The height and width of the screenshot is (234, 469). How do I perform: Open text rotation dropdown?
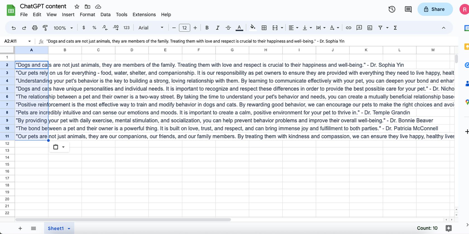pos(334,28)
